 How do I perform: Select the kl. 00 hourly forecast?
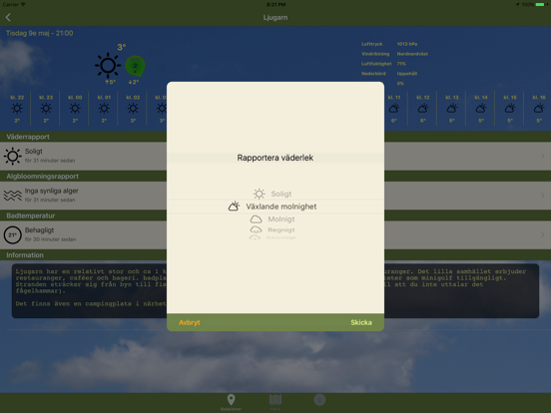tap(75, 109)
